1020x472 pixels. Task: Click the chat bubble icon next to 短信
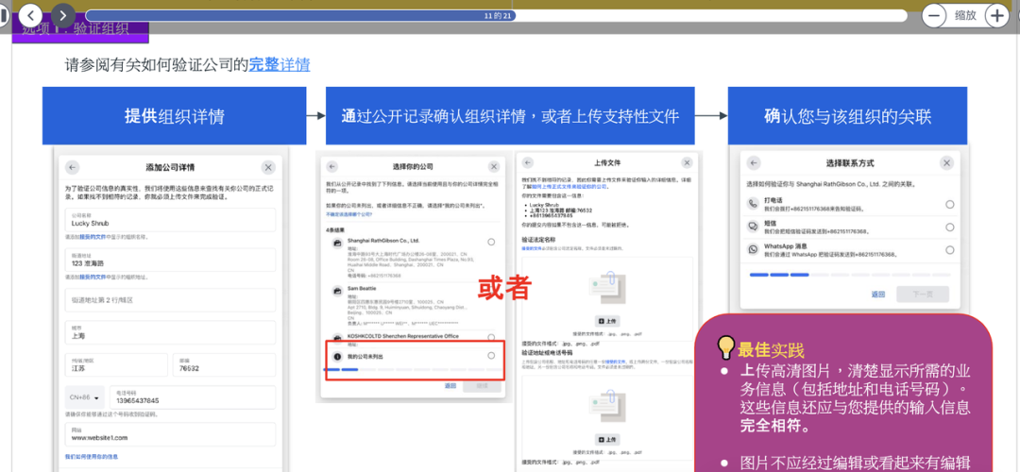pyautogui.click(x=754, y=227)
